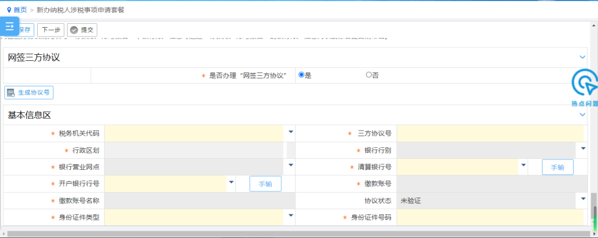Image resolution: width=598 pixels, height=238 pixels.
Task: Collapse the 网签三方协议 section chevron
Action: [x=582, y=57]
